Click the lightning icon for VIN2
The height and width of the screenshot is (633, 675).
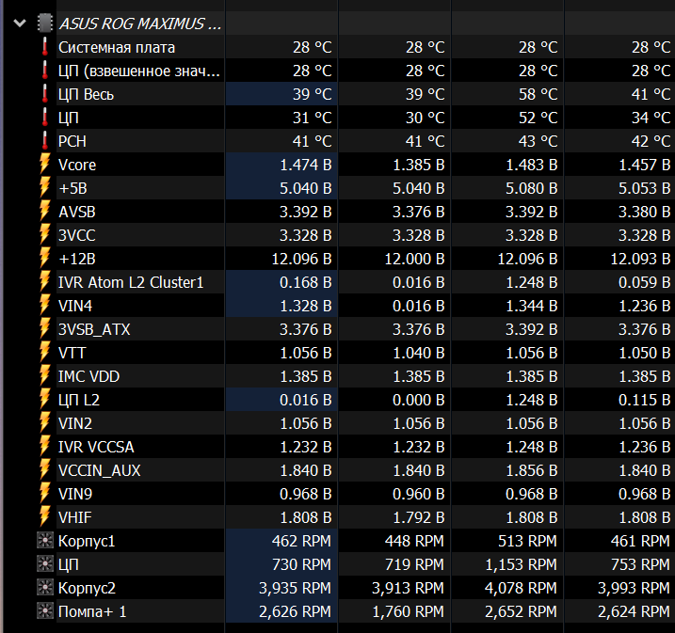[45, 423]
